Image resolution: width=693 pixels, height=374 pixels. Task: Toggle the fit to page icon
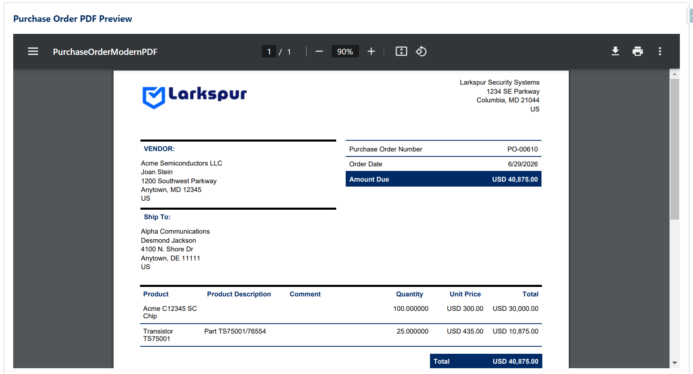pos(401,51)
